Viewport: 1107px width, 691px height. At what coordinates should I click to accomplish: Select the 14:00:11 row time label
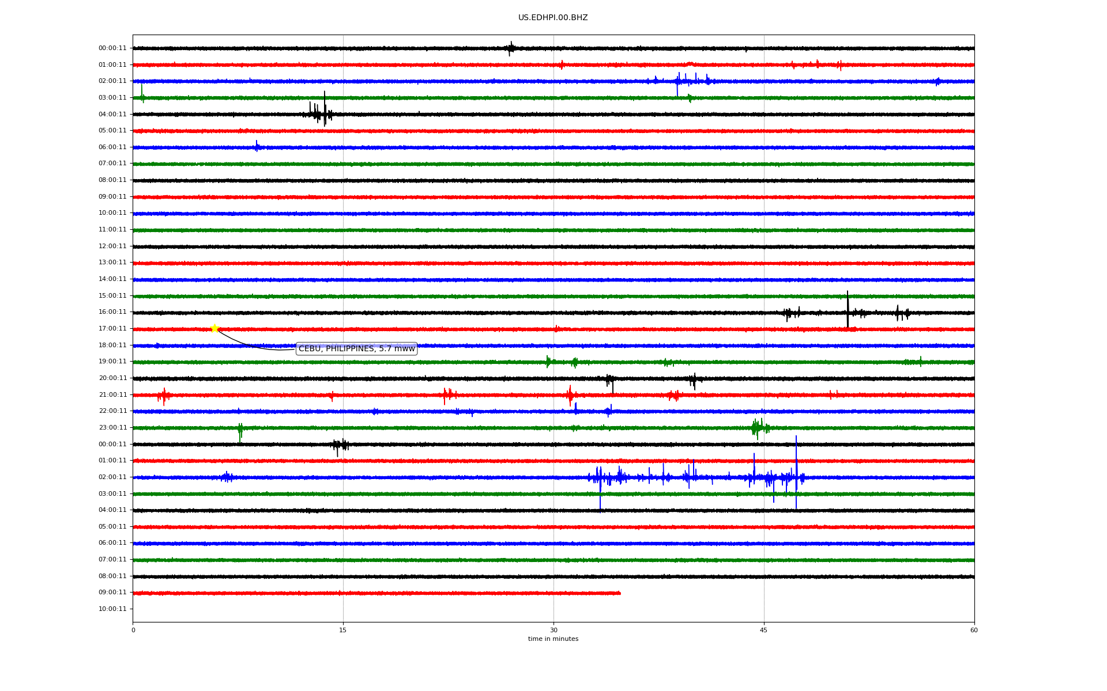tap(112, 279)
